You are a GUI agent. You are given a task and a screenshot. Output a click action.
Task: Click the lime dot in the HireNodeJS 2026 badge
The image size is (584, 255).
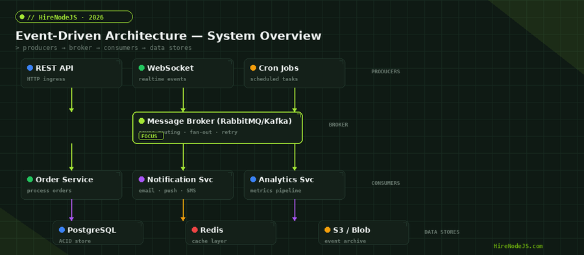pos(22,17)
